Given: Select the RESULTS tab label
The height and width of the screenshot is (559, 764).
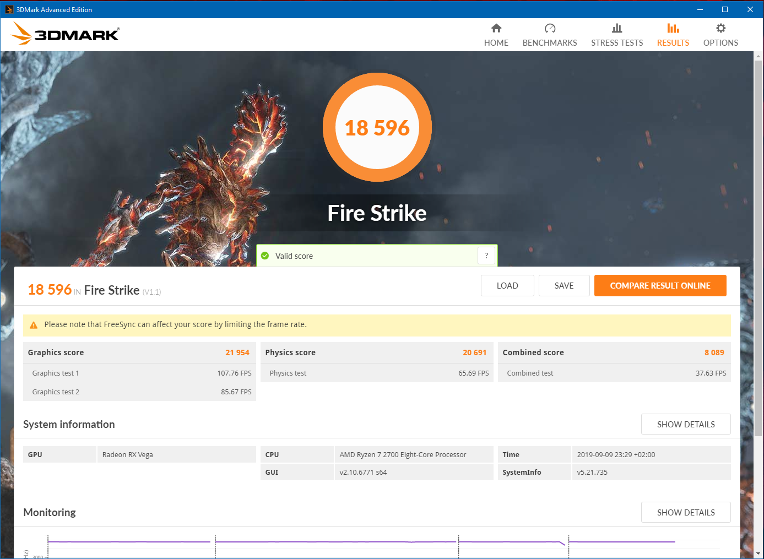Looking at the screenshot, I should pyautogui.click(x=673, y=43).
